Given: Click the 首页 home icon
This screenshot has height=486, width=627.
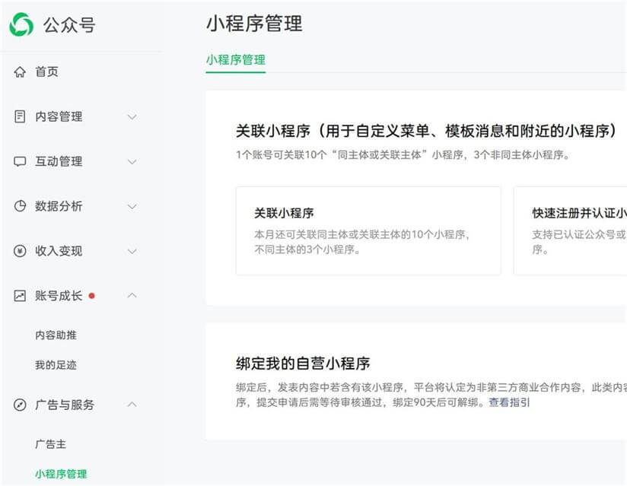Looking at the screenshot, I should 20,72.
